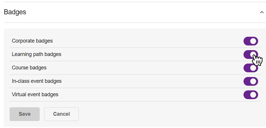The image size is (266, 128).
Task: Disable the Virtual event badges switch
Action: point(251,95)
